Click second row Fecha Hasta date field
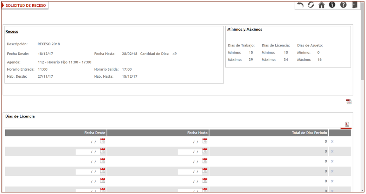Screen dimensions: 366x194 [x=189, y=152]
